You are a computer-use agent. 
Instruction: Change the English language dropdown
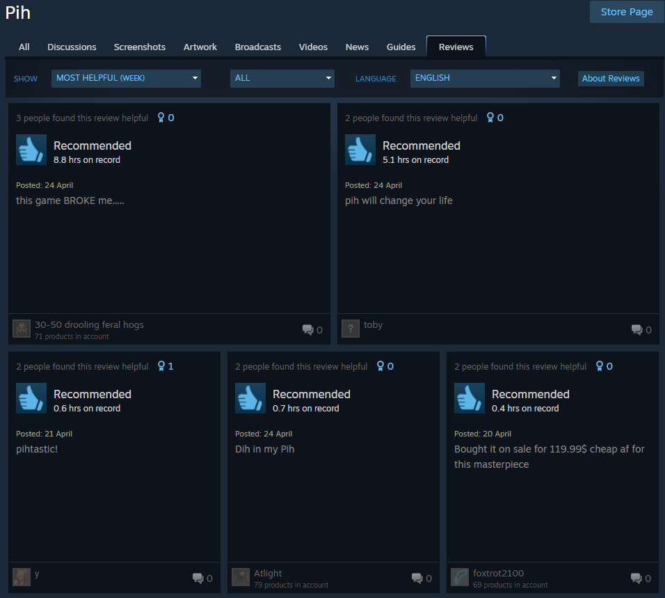(x=485, y=79)
